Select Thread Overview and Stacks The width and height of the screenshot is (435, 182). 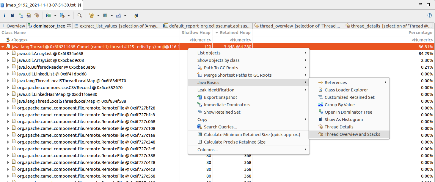pos(349,134)
